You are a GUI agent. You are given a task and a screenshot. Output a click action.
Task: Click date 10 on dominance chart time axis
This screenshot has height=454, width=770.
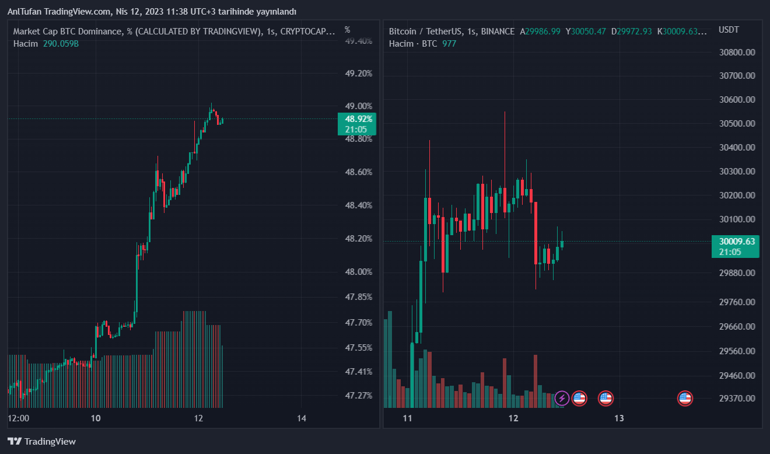tap(96, 418)
